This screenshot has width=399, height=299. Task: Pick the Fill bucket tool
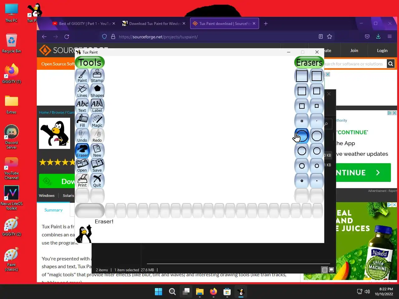(82, 121)
